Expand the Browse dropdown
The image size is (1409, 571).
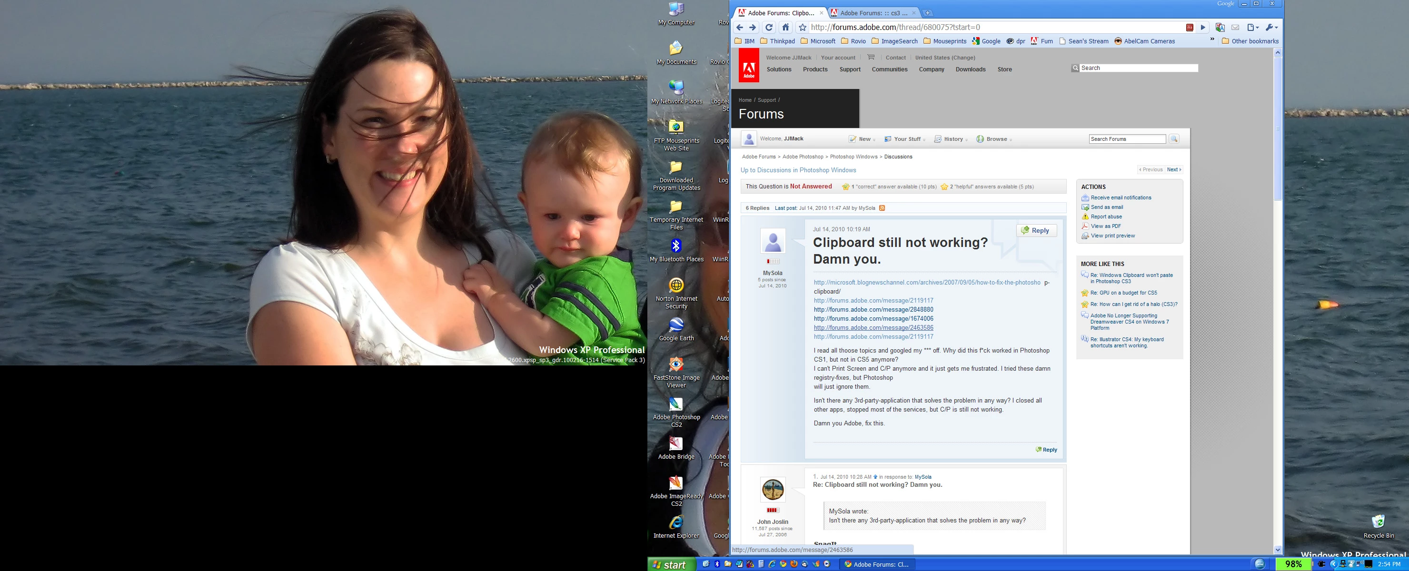click(996, 139)
